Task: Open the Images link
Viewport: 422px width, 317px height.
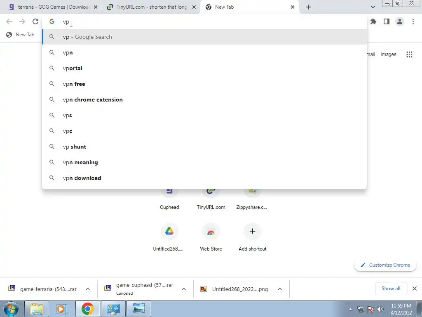Action: (388, 54)
